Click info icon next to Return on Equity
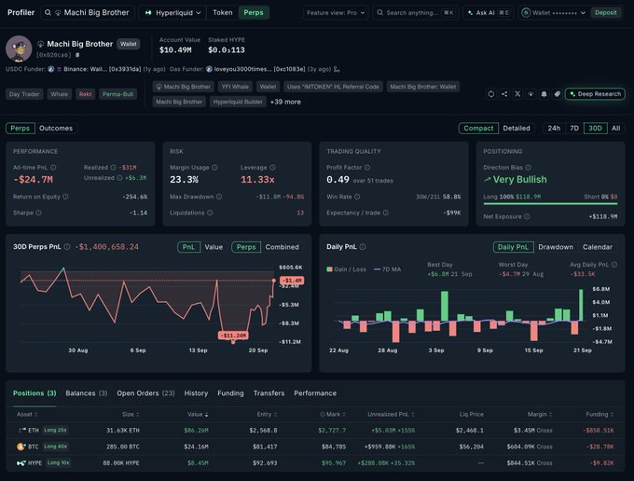634x481 pixels. 65,197
